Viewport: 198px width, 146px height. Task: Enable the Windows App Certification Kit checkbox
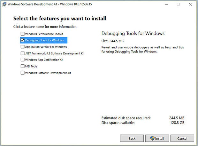pos(22,60)
